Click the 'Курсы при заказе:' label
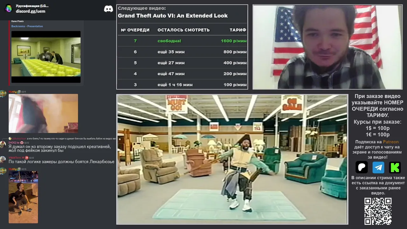Viewport: 407px width, 229px height. pos(378,122)
